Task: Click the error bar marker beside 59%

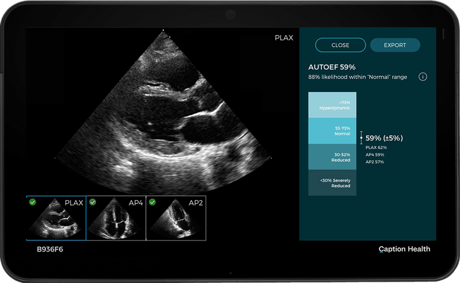Action: point(361,138)
